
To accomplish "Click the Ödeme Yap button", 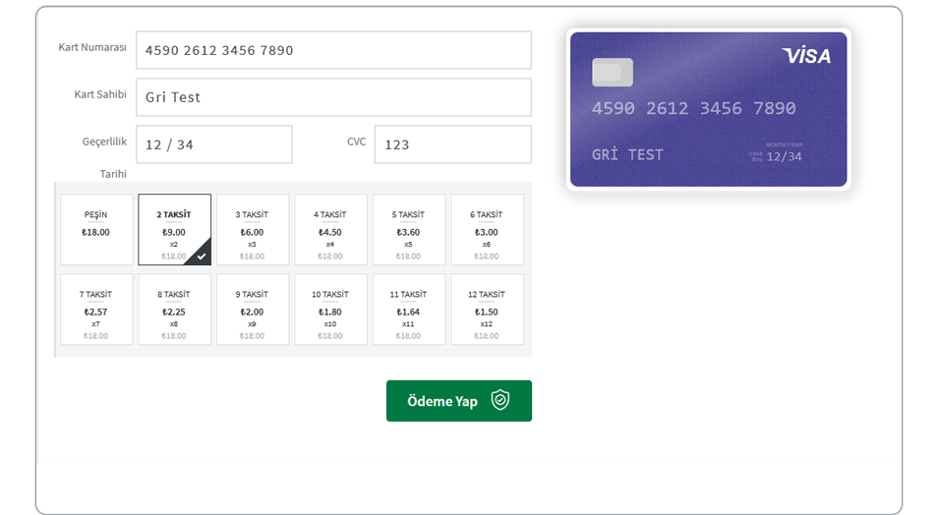I will [459, 401].
